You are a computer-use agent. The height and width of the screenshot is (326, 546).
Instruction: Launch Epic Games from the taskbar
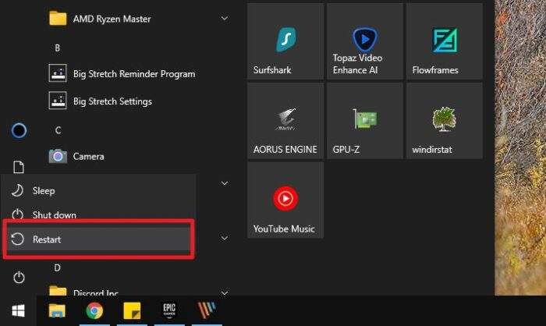pyautogui.click(x=169, y=310)
